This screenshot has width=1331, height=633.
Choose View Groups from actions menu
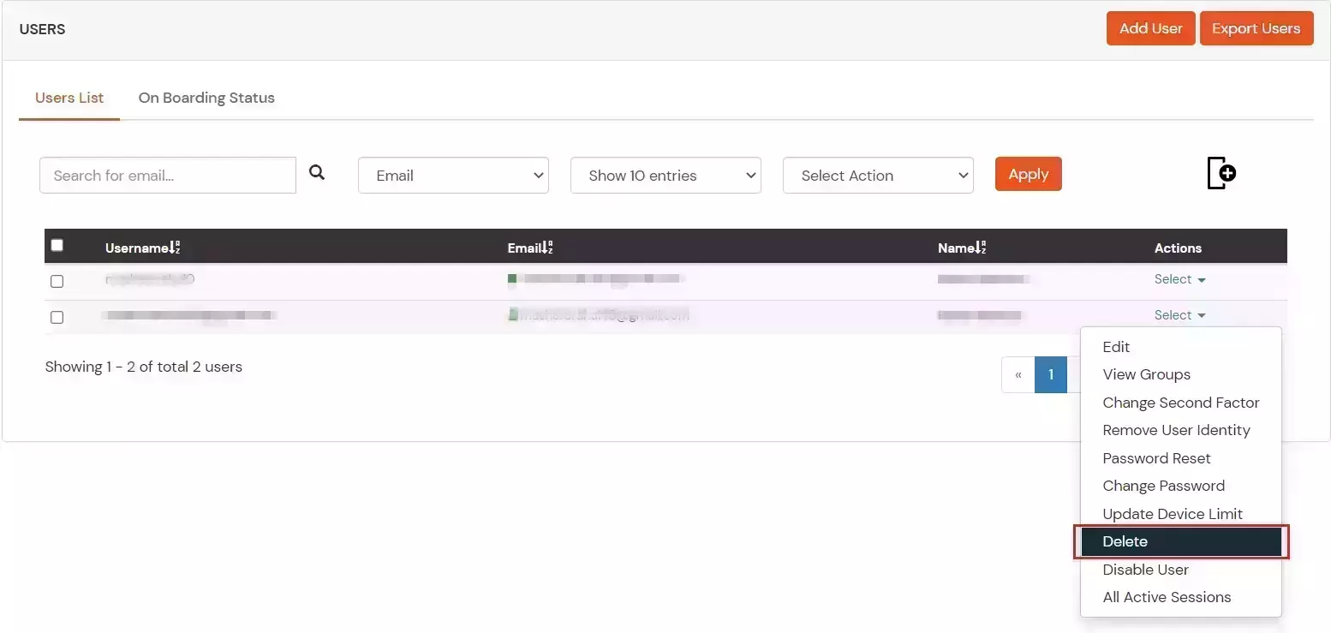(x=1181, y=374)
